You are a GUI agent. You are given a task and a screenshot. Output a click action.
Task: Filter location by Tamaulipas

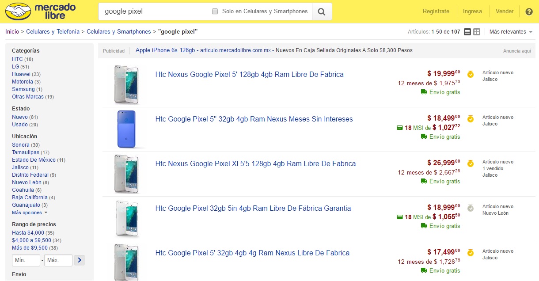[25, 152]
